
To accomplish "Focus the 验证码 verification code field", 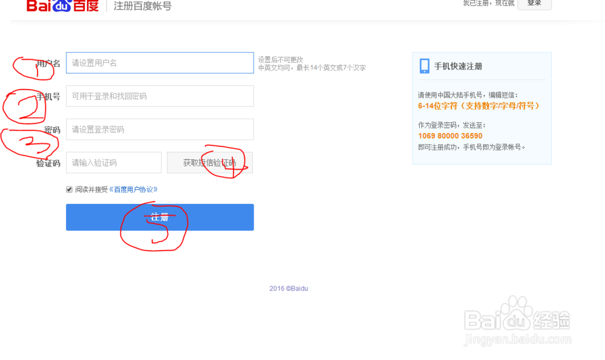I will 114,162.
